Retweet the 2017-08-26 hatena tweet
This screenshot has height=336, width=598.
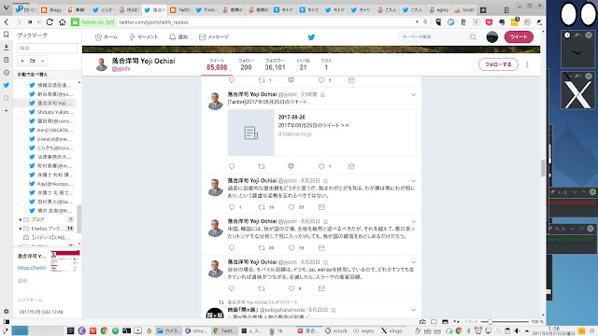coord(262,166)
